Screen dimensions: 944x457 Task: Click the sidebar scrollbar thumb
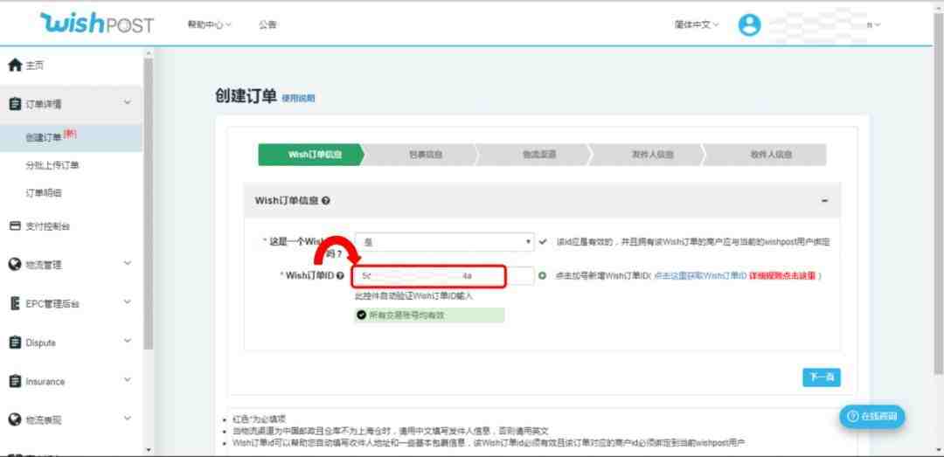[x=148, y=204]
